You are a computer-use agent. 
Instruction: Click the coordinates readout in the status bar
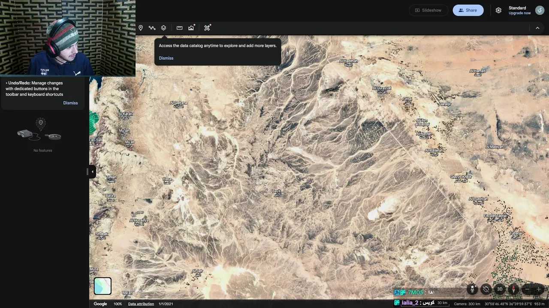coord(509,304)
